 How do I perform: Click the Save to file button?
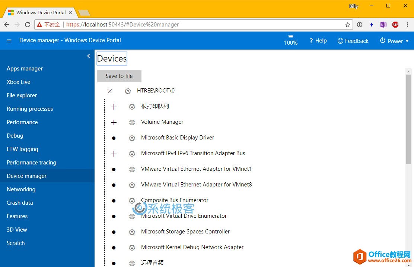coord(119,76)
